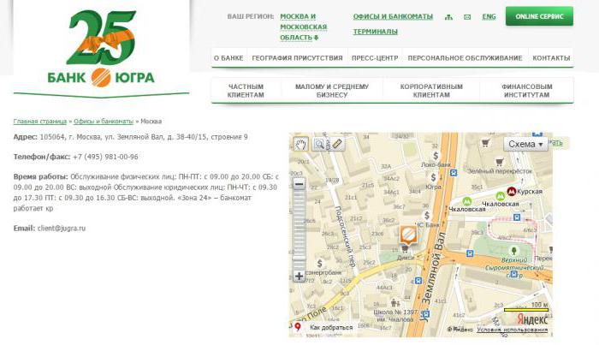
Task: Click the Как добраться directions link
Action: [331, 327]
